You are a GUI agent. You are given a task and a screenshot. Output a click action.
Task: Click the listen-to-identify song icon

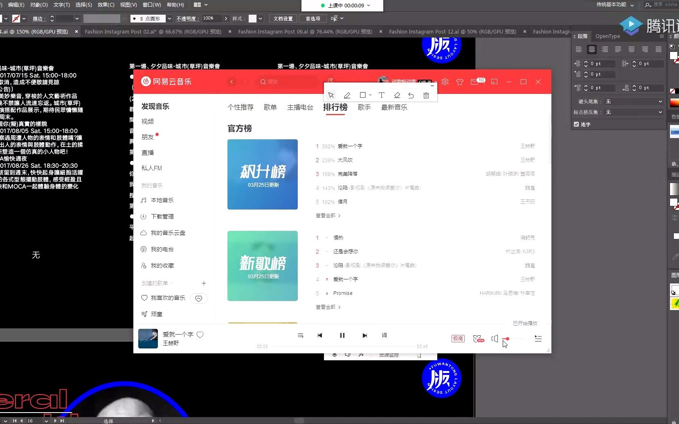(331, 81)
